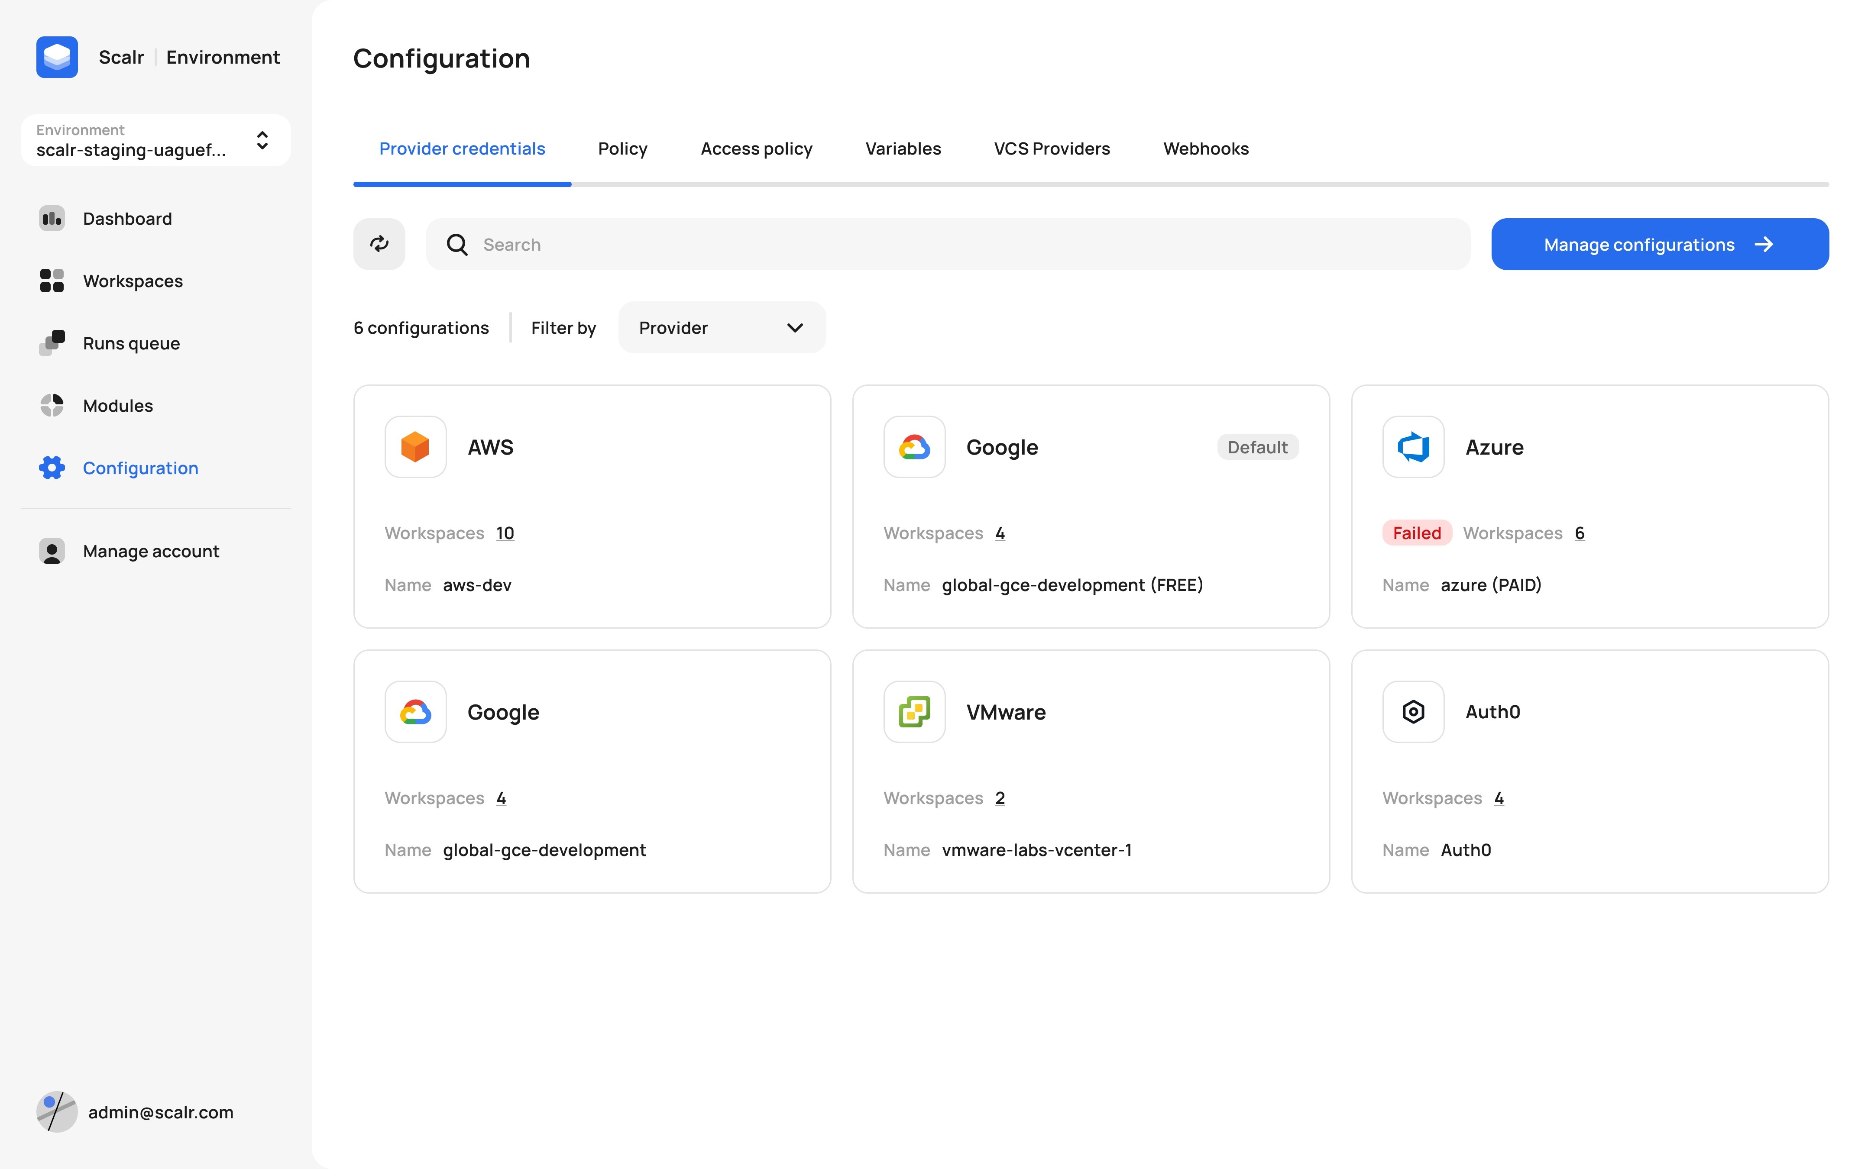Click the refresh icon beside the search bar
The width and height of the screenshot is (1871, 1169).
379,244
